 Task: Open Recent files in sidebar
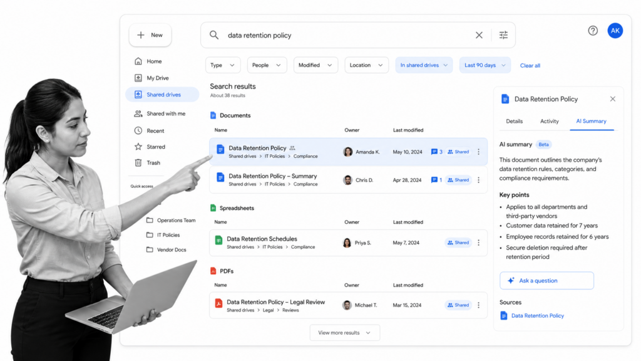coord(149,130)
